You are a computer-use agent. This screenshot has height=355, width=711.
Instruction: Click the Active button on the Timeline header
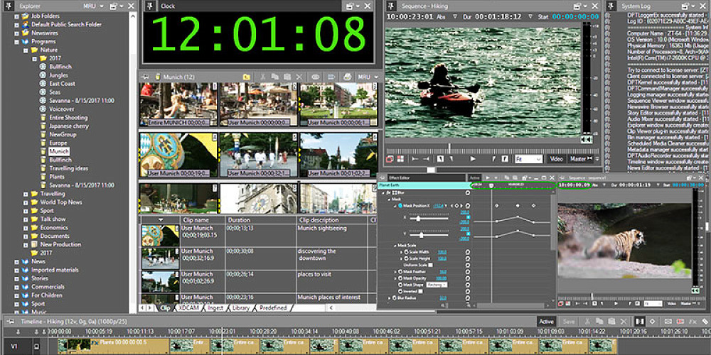[545, 322]
